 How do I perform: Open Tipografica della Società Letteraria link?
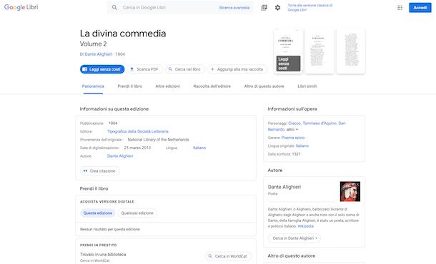138,131
